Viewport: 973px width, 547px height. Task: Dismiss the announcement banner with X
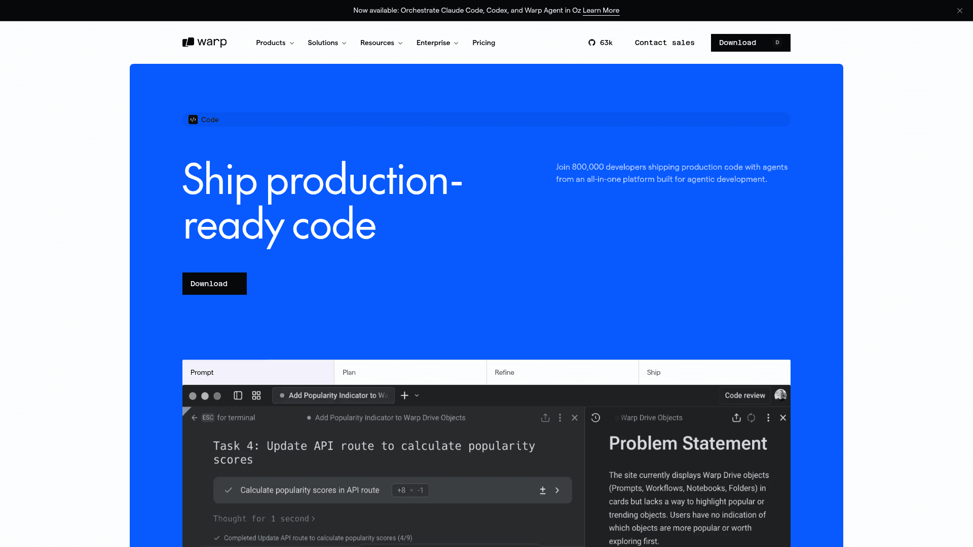(x=960, y=11)
